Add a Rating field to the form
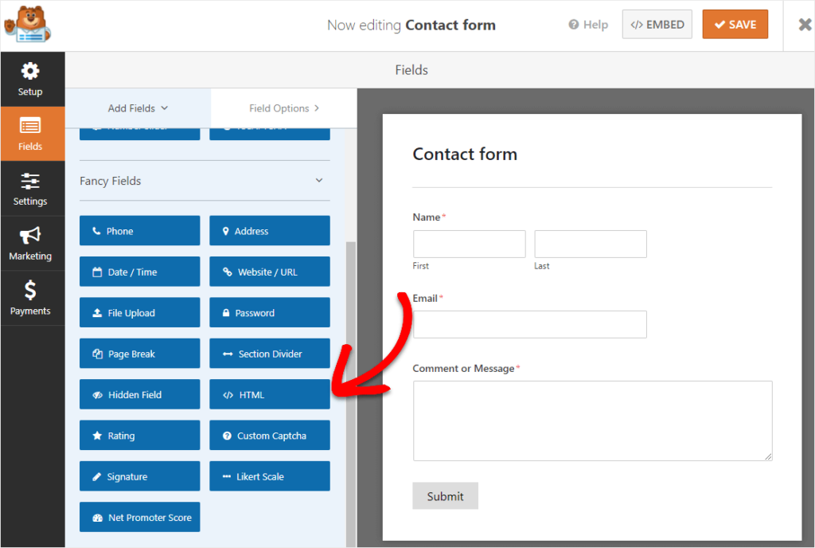Screen dimensions: 815x548 pos(139,435)
